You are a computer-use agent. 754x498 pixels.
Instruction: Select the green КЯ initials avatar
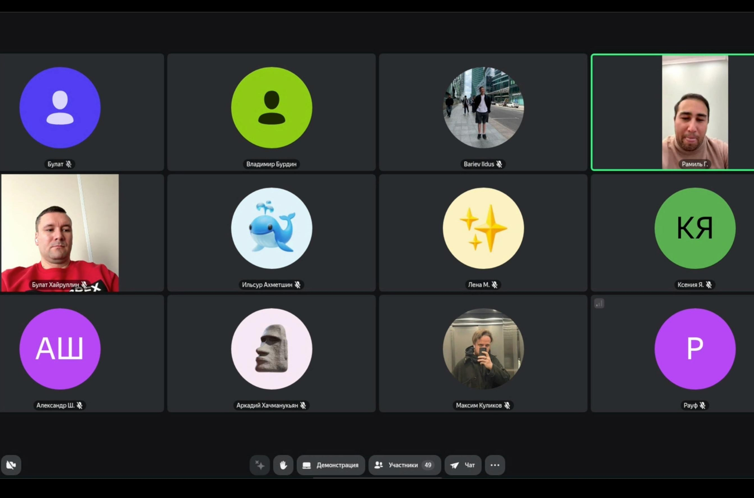(695, 228)
